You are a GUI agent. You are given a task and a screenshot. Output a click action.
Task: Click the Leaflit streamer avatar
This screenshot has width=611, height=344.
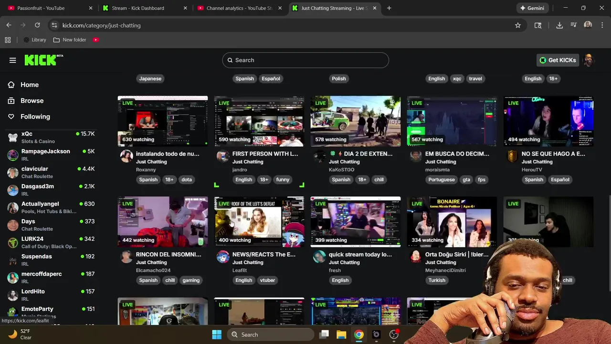point(223,257)
